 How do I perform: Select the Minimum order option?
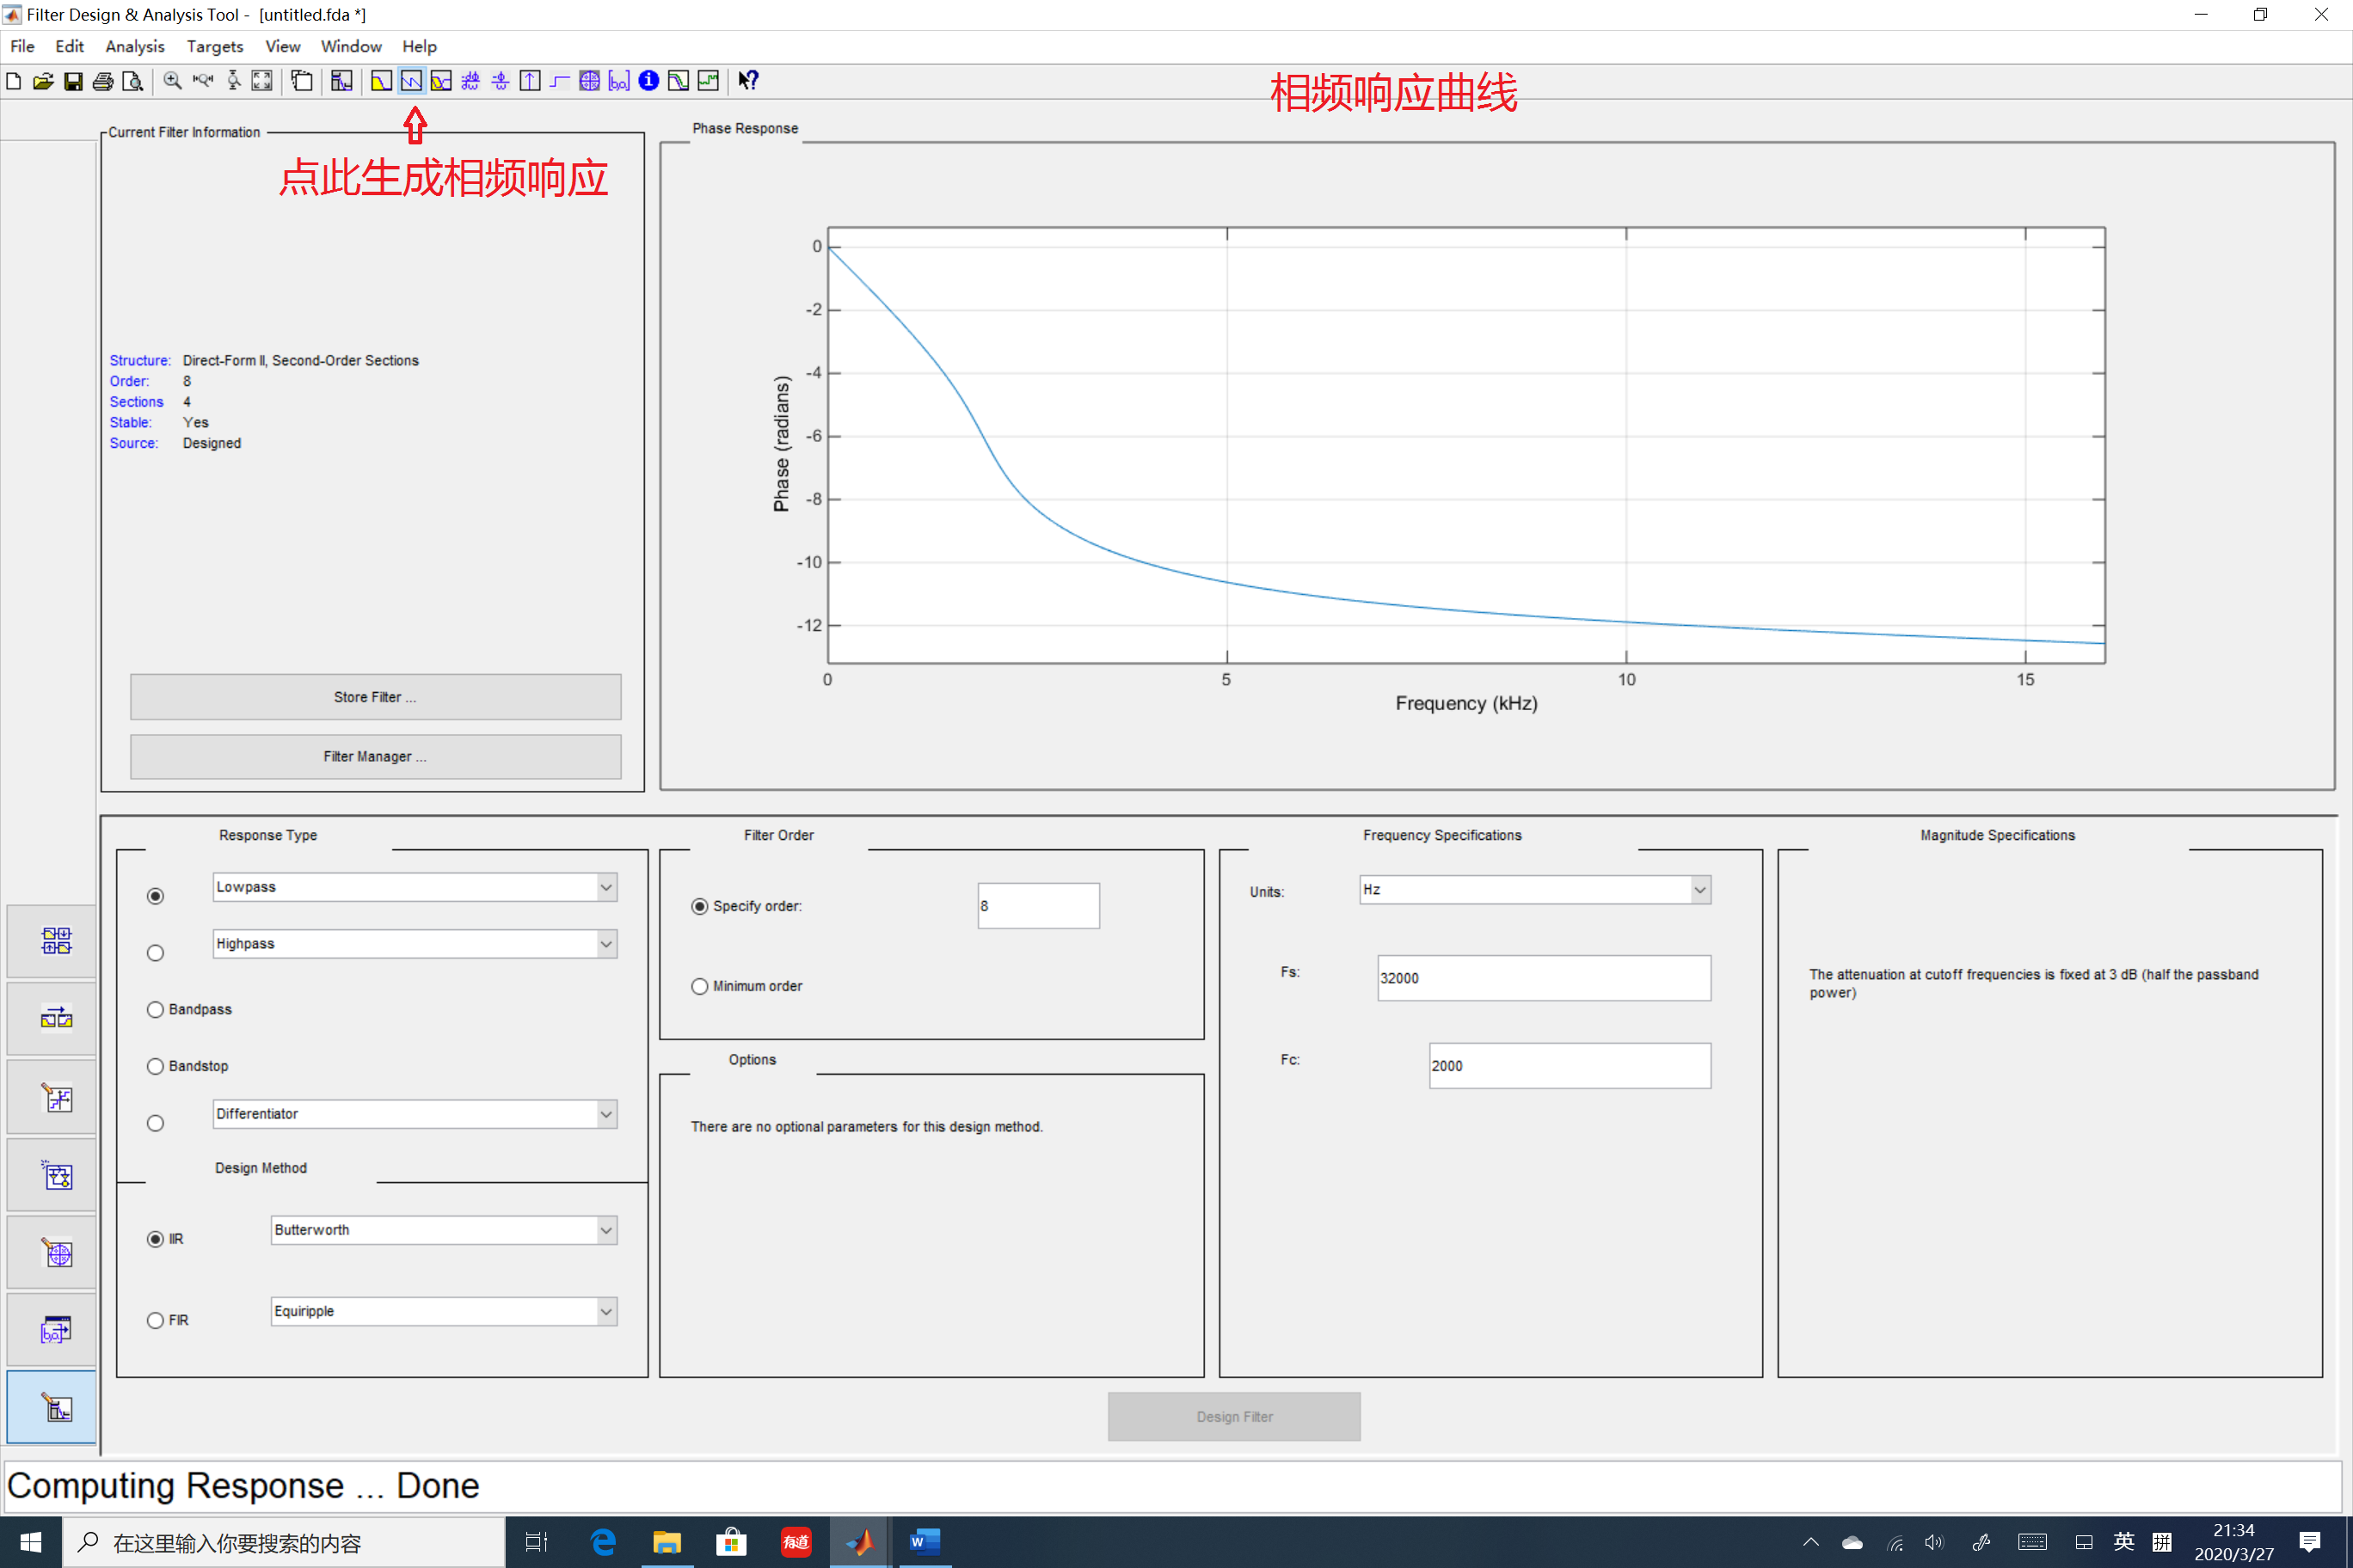pyautogui.click(x=699, y=986)
